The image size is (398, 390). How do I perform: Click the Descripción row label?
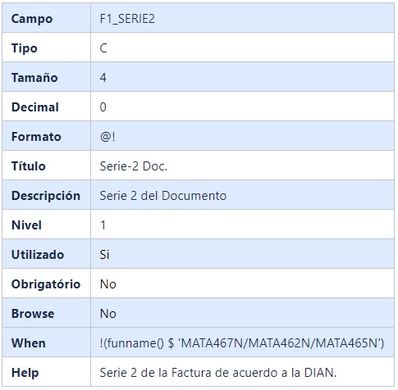(x=46, y=196)
